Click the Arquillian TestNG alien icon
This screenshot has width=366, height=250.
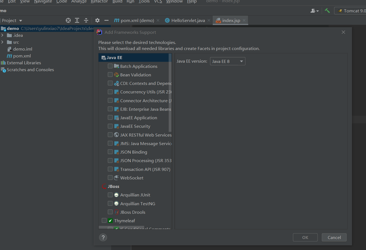116,204
